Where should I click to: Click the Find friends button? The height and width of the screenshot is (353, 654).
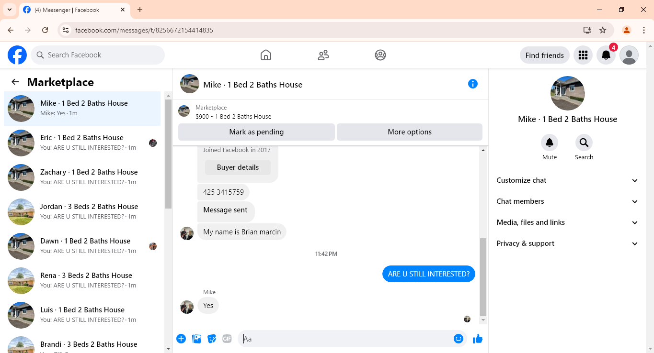click(x=545, y=55)
